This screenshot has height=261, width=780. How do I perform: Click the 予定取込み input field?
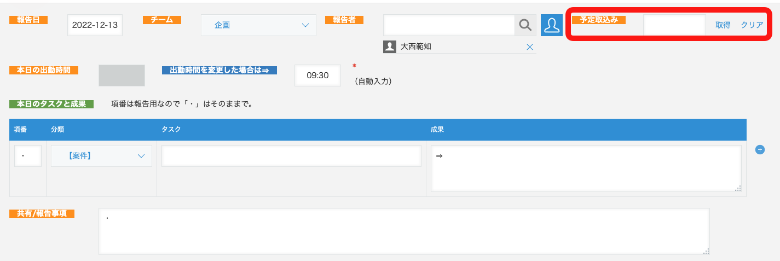tap(674, 25)
